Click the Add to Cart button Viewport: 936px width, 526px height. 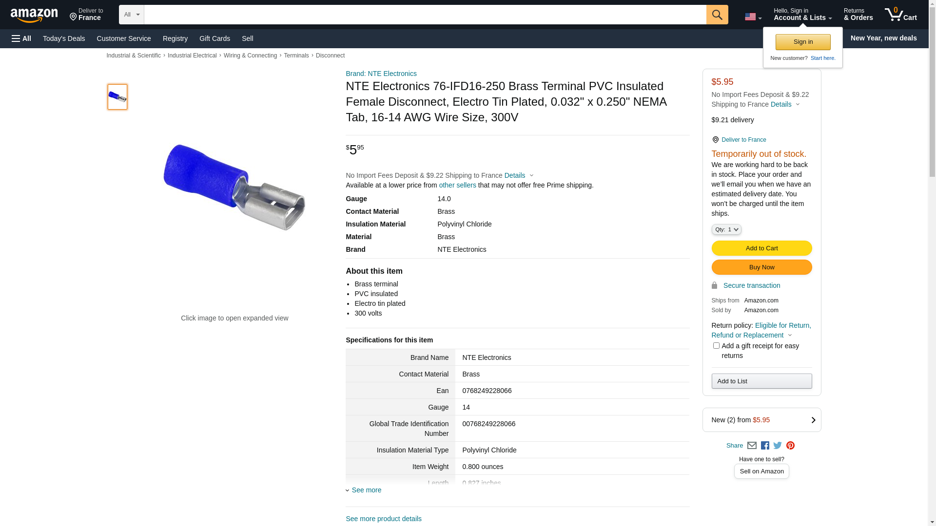point(761,248)
